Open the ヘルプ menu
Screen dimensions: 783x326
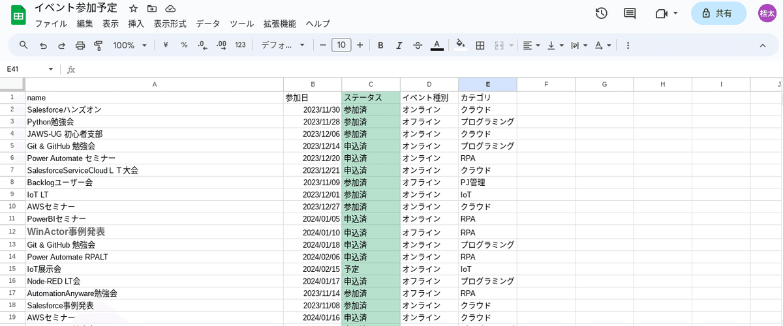click(318, 23)
